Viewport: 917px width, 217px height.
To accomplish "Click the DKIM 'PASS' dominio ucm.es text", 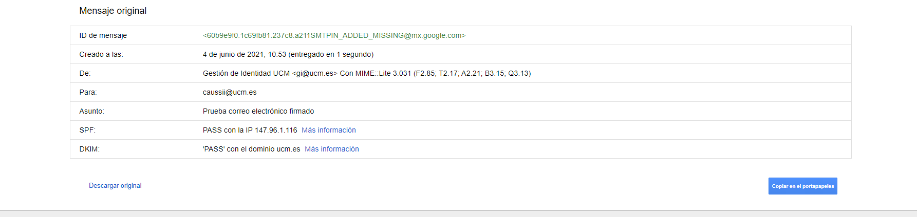I will 251,149.
